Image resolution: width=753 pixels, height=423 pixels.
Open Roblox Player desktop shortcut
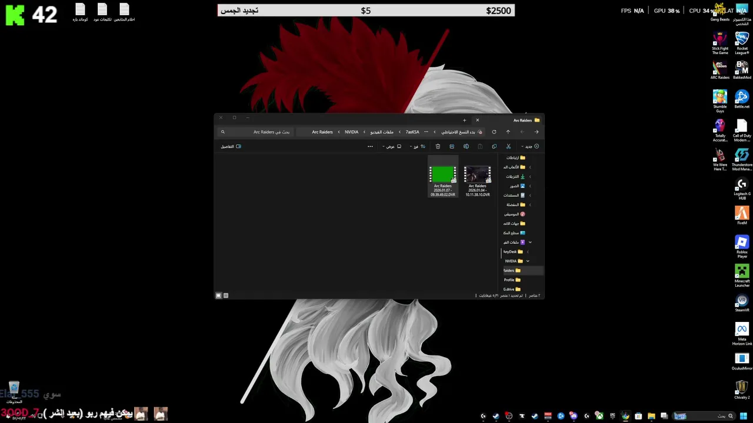coord(742,247)
